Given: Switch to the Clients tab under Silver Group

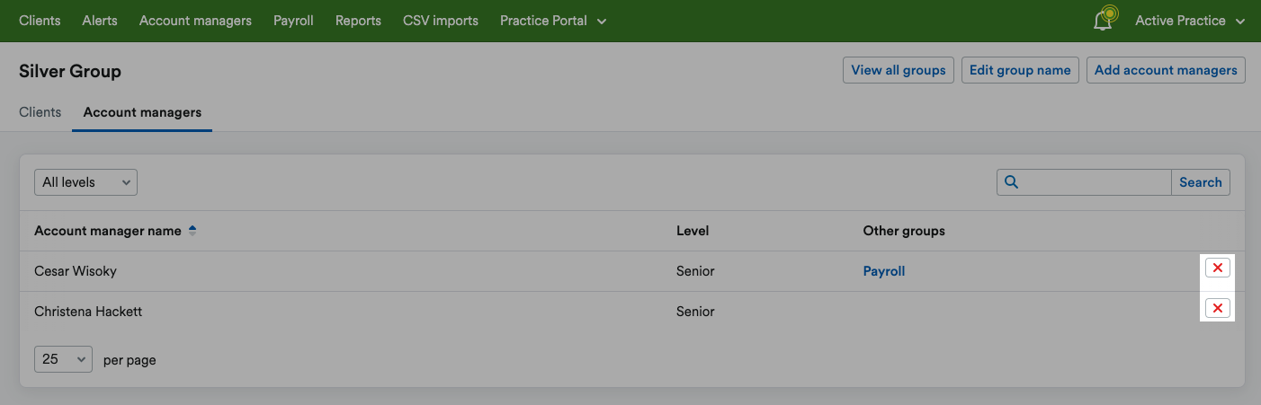Looking at the screenshot, I should coord(40,112).
